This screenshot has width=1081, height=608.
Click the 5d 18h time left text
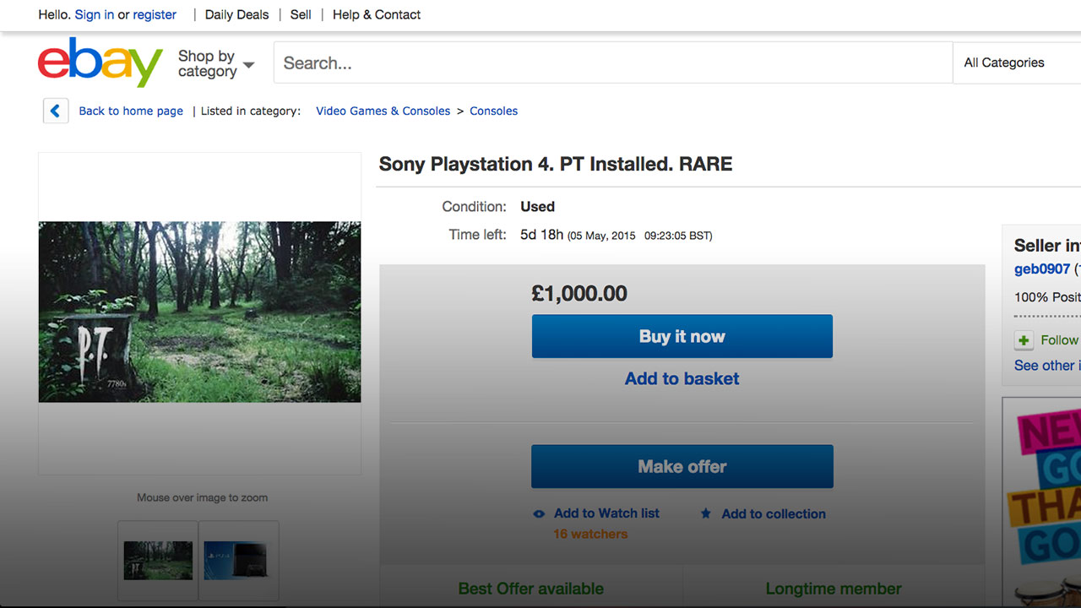tap(541, 234)
